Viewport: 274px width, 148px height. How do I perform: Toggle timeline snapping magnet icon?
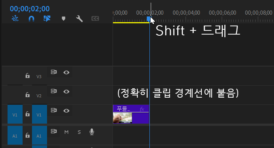[31, 18]
